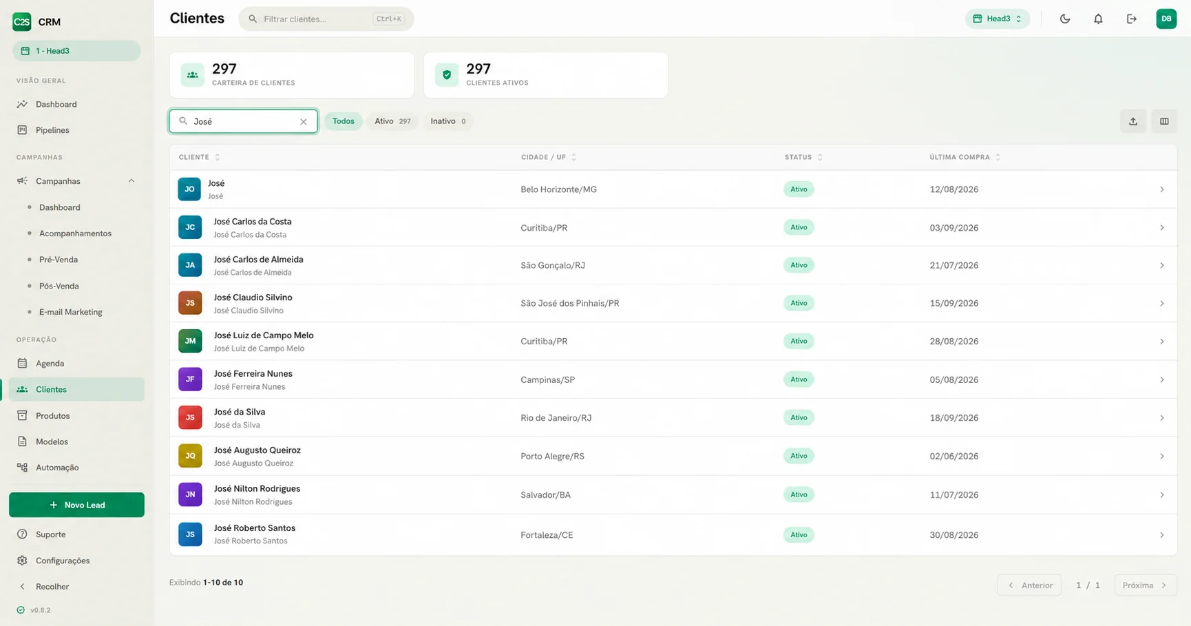Open José Roberto Santos row chevron
The width and height of the screenshot is (1191, 626).
pyautogui.click(x=1161, y=535)
